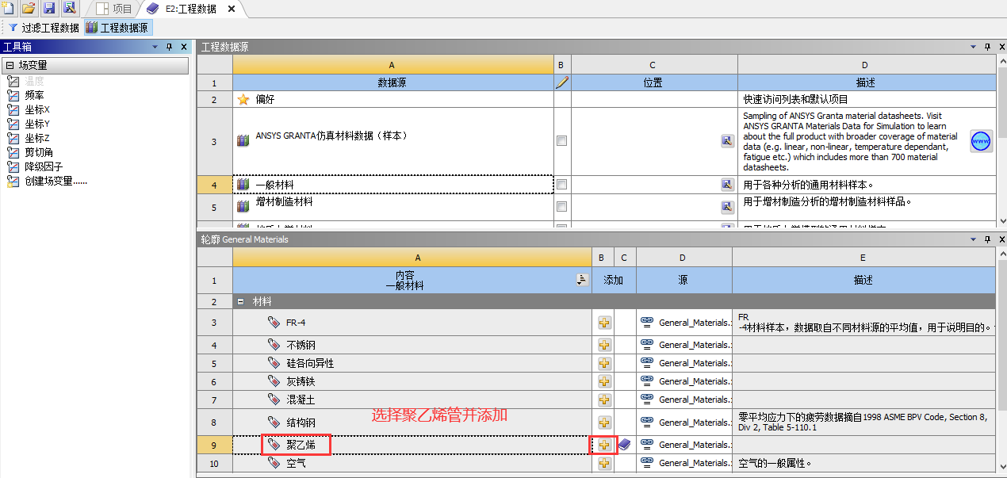1007x478 pixels.
Task: Enable the checkbox for ANSYS GRANTA仿真材料数据
Action: [x=561, y=141]
